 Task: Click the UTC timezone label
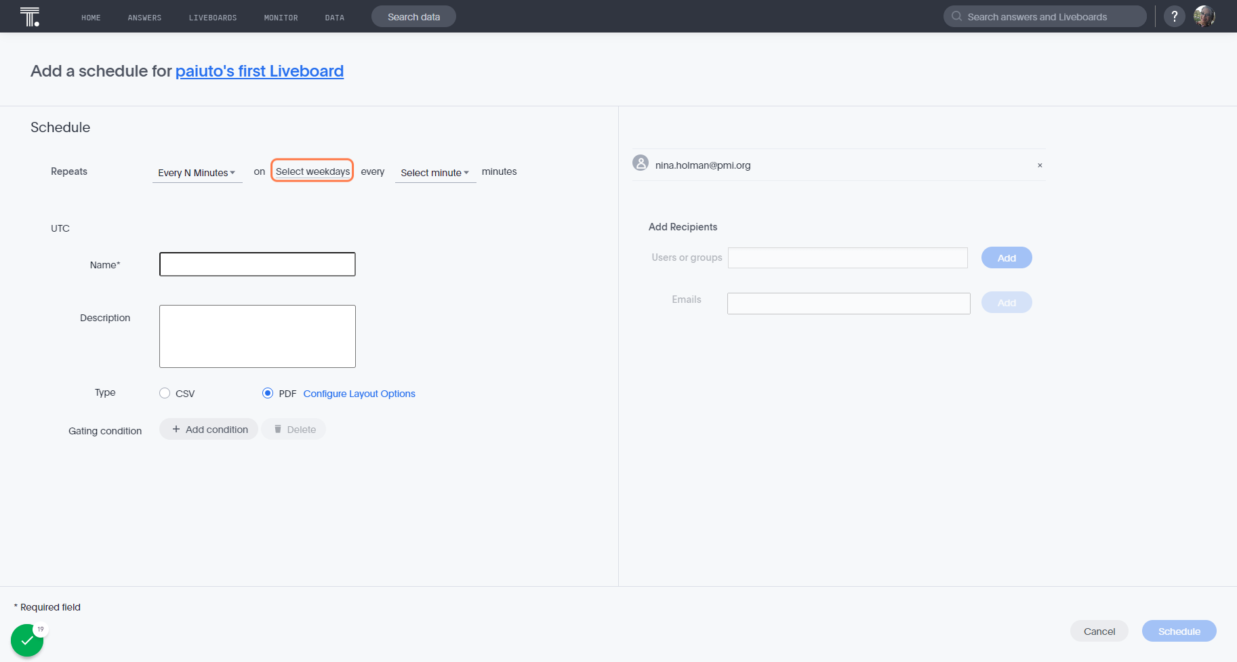[60, 228]
